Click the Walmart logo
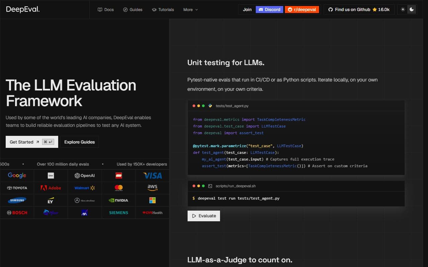 click(x=85, y=188)
